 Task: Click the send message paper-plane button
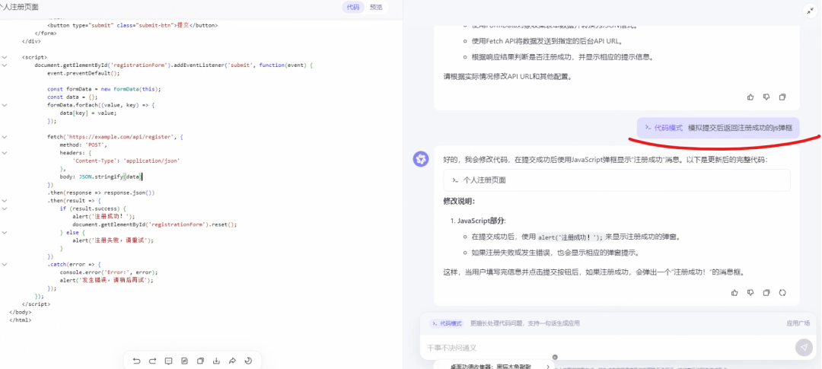pos(804,347)
